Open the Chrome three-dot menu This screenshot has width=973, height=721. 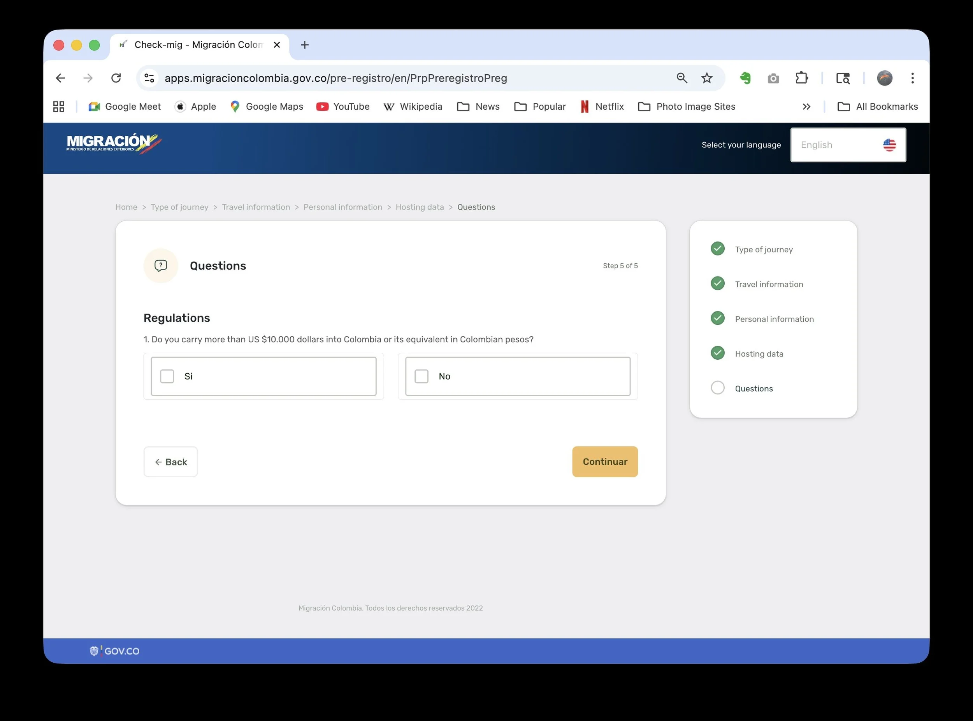tap(912, 78)
